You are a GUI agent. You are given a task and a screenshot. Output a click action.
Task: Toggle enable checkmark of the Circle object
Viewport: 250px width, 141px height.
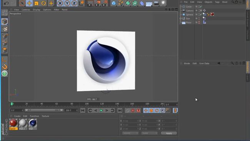tap(201, 7)
